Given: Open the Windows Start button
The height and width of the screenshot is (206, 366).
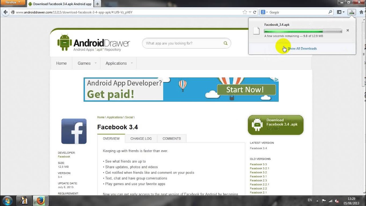Looking at the screenshot, I should 7,201.
